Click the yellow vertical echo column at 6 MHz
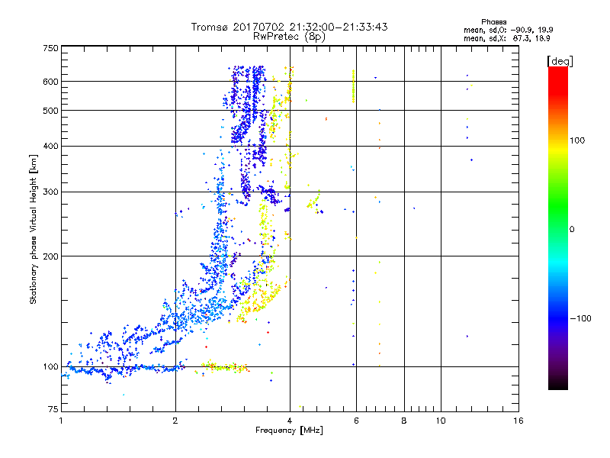The width and height of the screenshot is (610, 458). point(353,86)
